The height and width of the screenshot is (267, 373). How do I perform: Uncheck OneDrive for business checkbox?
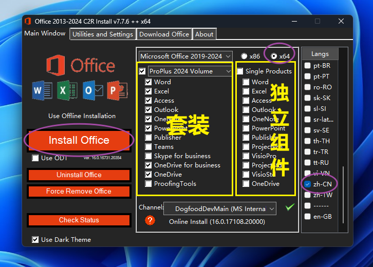click(148, 165)
